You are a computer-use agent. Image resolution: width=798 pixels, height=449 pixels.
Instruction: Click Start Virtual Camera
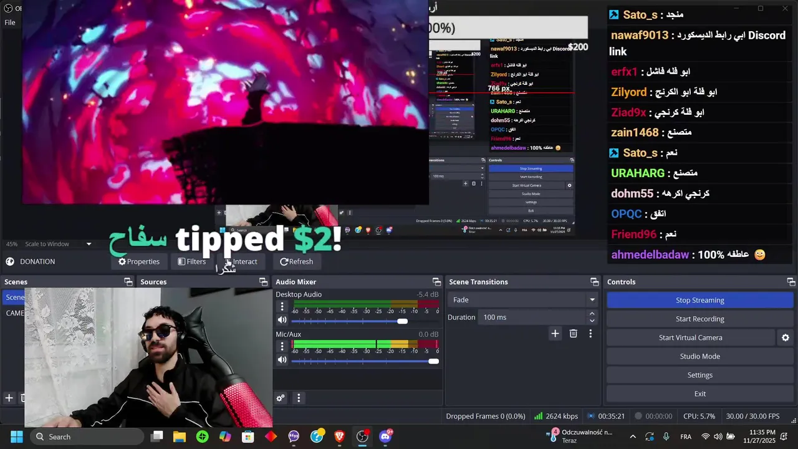tap(691, 337)
